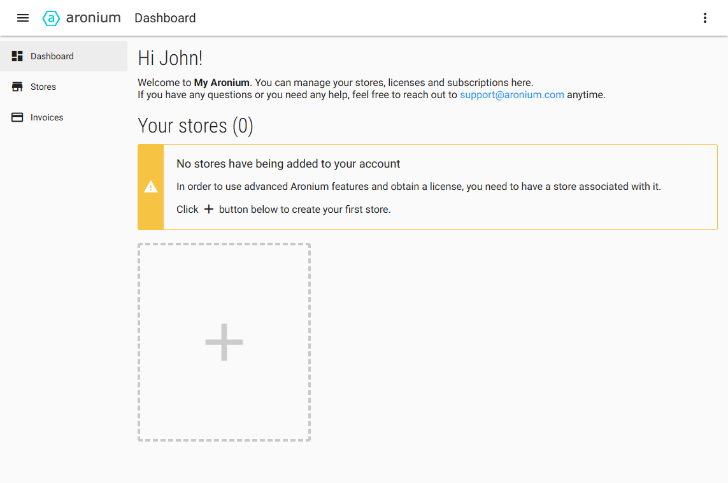728x483 pixels.
Task: Click the yellow warning triangle icon
Action: [x=150, y=187]
